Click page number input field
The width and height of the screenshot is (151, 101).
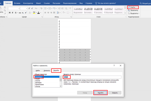point(92,77)
